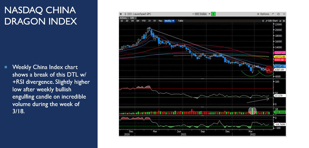Select the 1Y time range
This screenshot has height=148, width=309.
click(150, 21)
